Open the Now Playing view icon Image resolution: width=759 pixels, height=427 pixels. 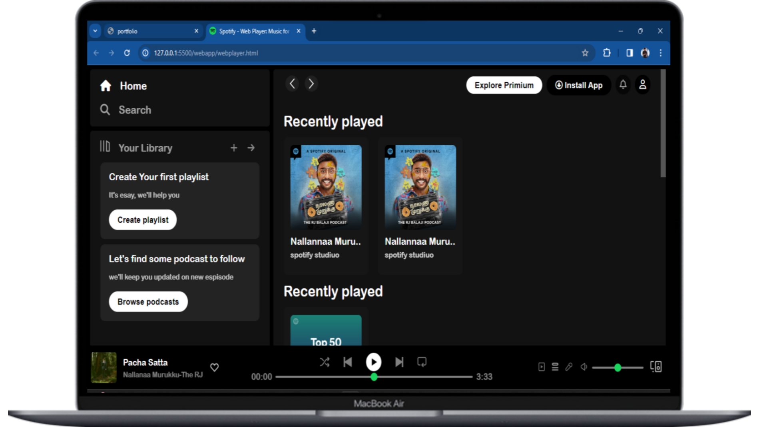point(542,367)
